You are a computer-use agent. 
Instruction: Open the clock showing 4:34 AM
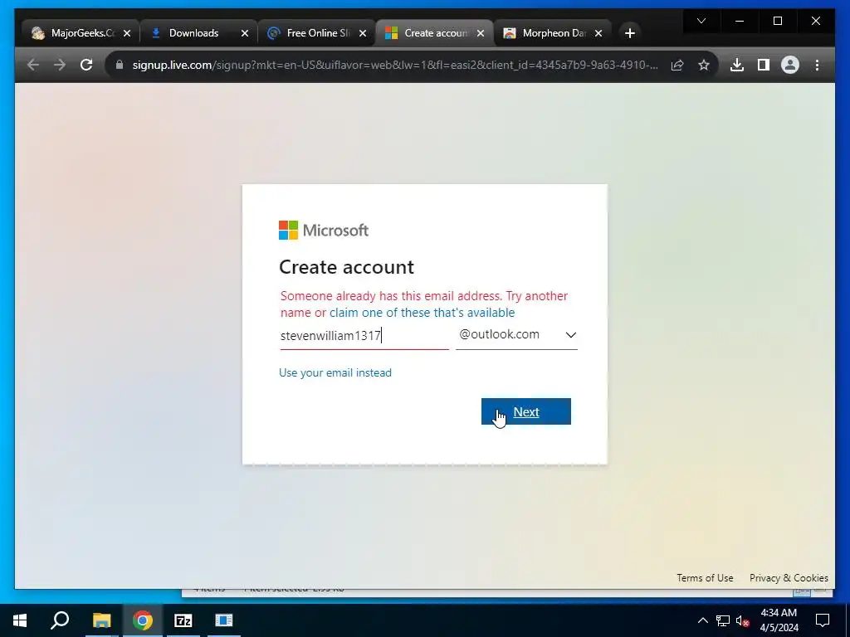[779, 620]
